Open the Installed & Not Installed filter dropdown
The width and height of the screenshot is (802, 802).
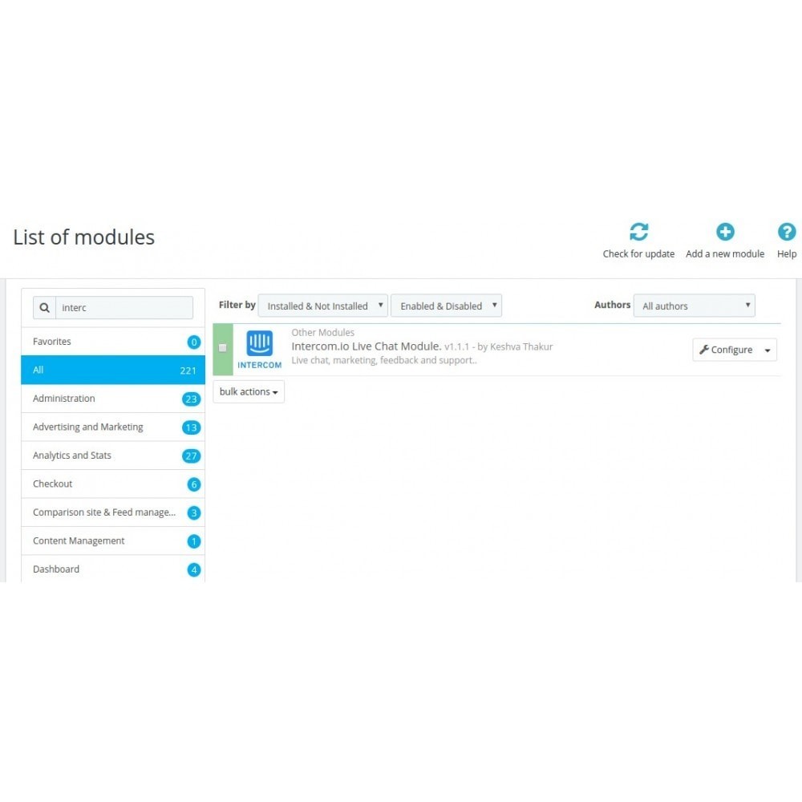[x=322, y=306]
